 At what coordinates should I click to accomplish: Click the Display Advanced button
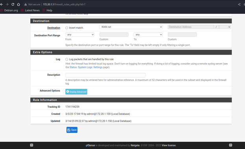[76, 92]
